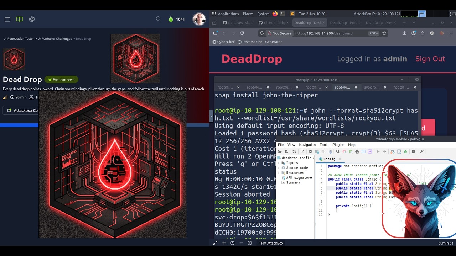Switch to Releases Firefox tab
The width and height of the screenshot is (456, 256).
[x=237, y=23]
